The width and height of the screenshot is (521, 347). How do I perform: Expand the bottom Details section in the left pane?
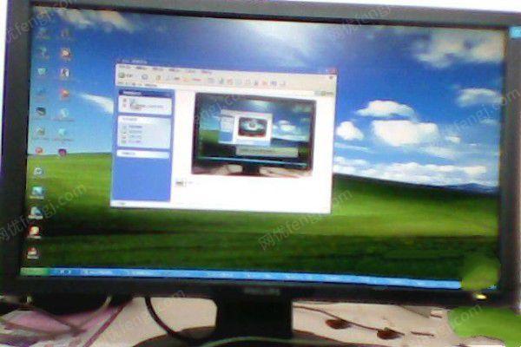[x=166, y=154]
